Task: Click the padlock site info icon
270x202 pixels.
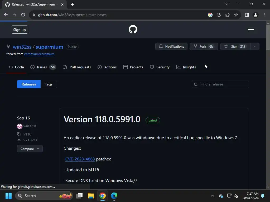Action: (x=34, y=15)
